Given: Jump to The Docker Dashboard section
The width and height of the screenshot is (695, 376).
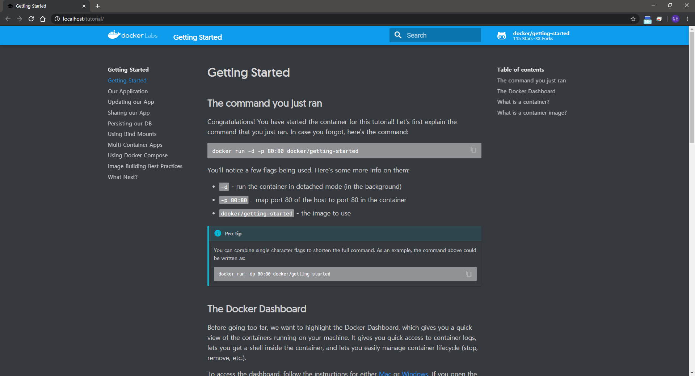Looking at the screenshot, I should 526,91.
